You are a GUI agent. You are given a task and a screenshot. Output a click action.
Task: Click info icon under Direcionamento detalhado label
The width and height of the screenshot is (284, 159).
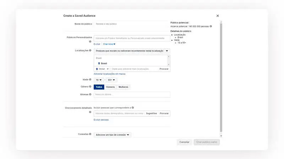click(90, 112)
